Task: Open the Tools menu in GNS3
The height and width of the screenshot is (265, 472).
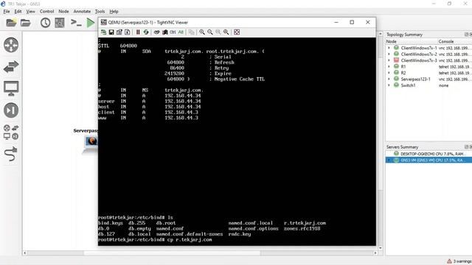Action: [100, 12]
